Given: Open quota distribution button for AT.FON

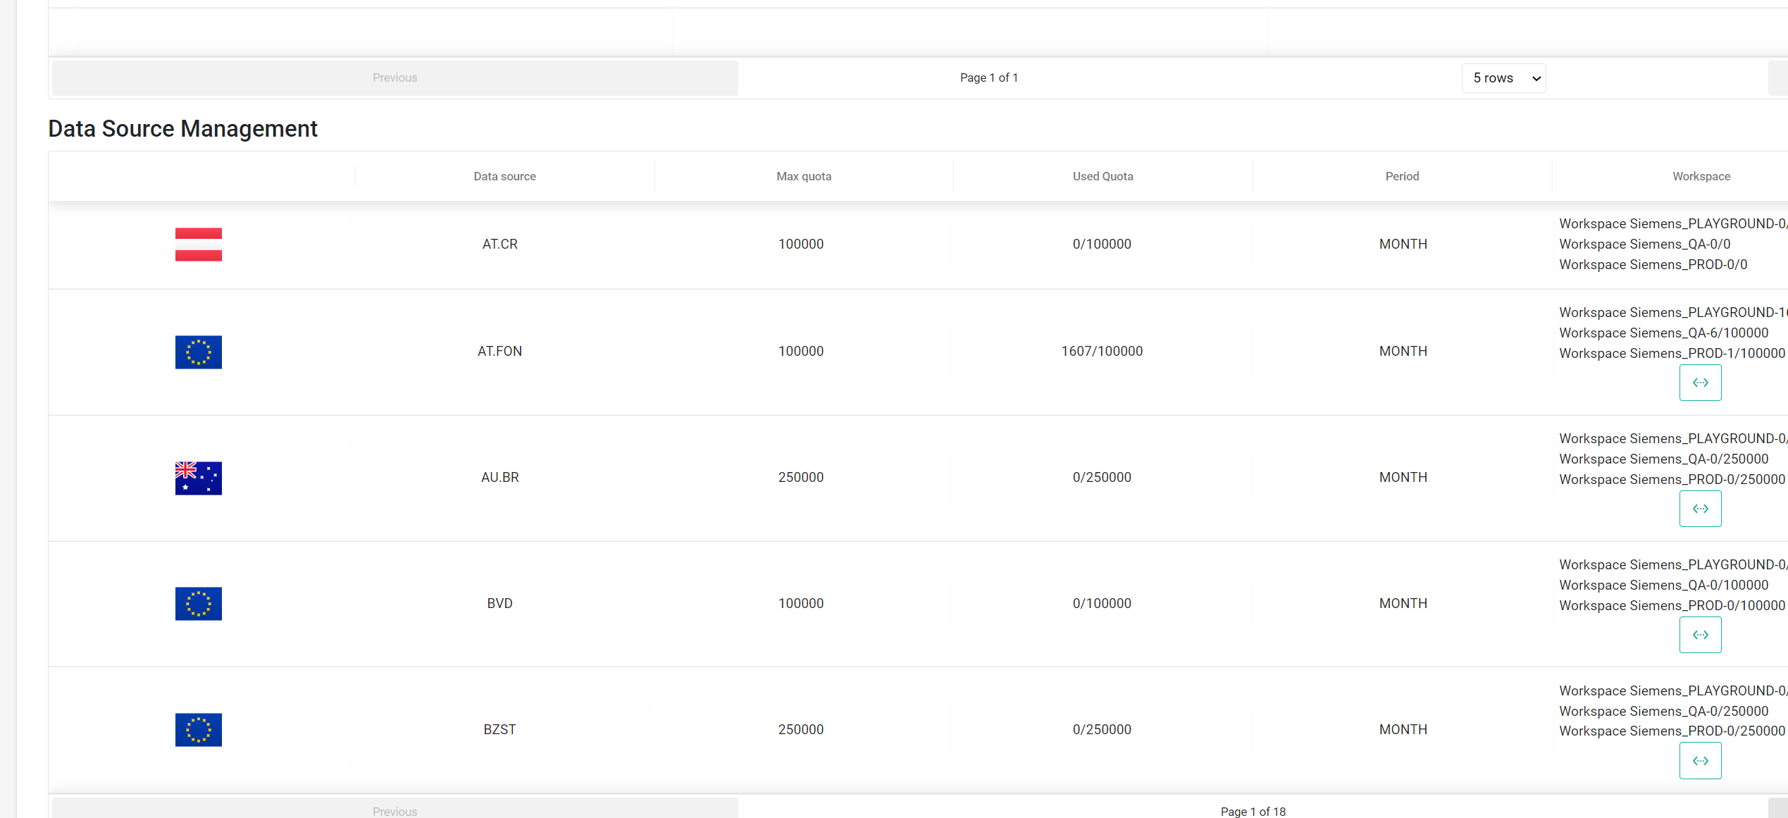Looking at the screenshot, I should tap(1700, 383).
